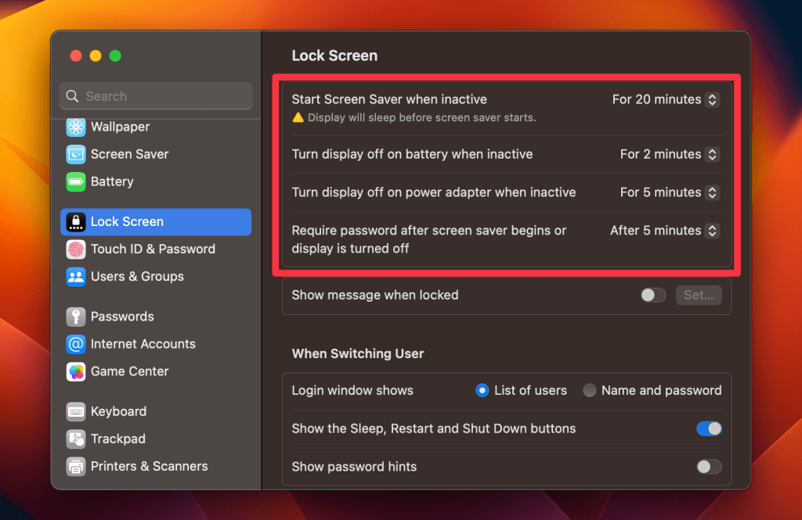This screenshot has height=520, width=802.
Task: Click the Touch ID fingerprint icon
Action: click(x=76, y=249)
